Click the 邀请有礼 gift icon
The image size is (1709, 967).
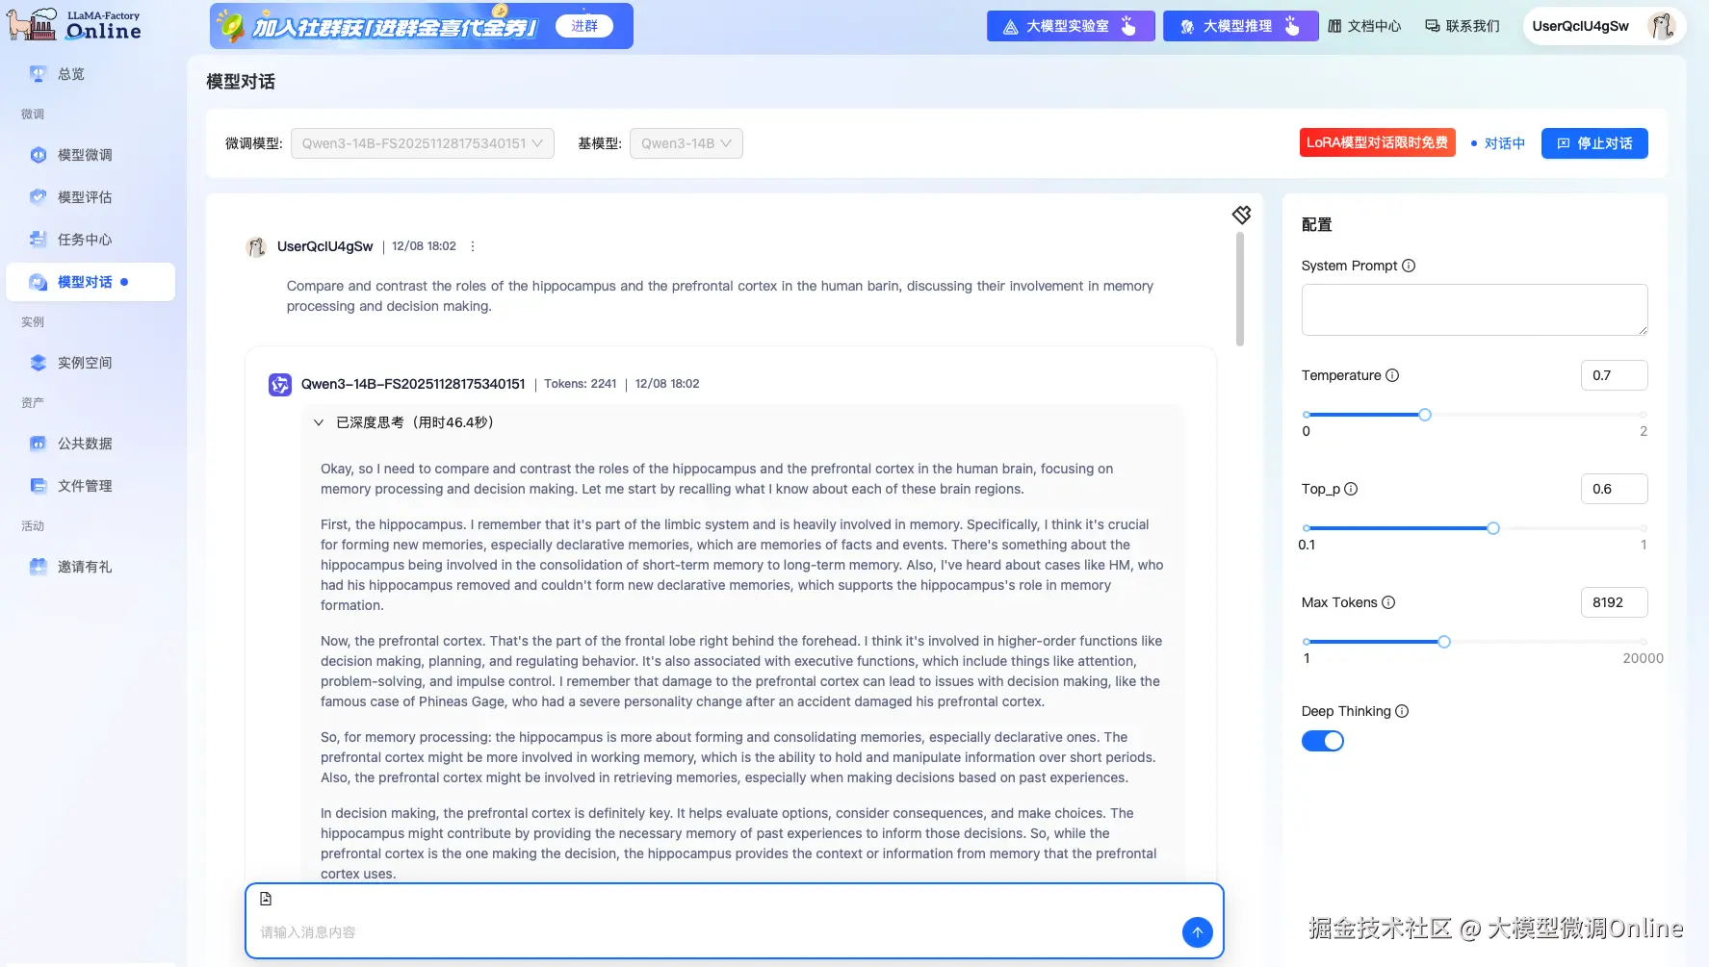[38, 567]
